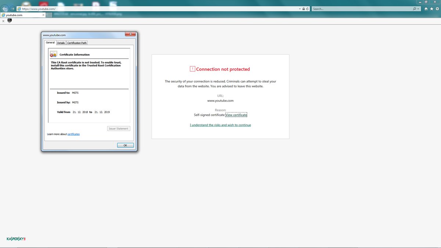Confirm the certificate dialog with OK

coord(125,145)
